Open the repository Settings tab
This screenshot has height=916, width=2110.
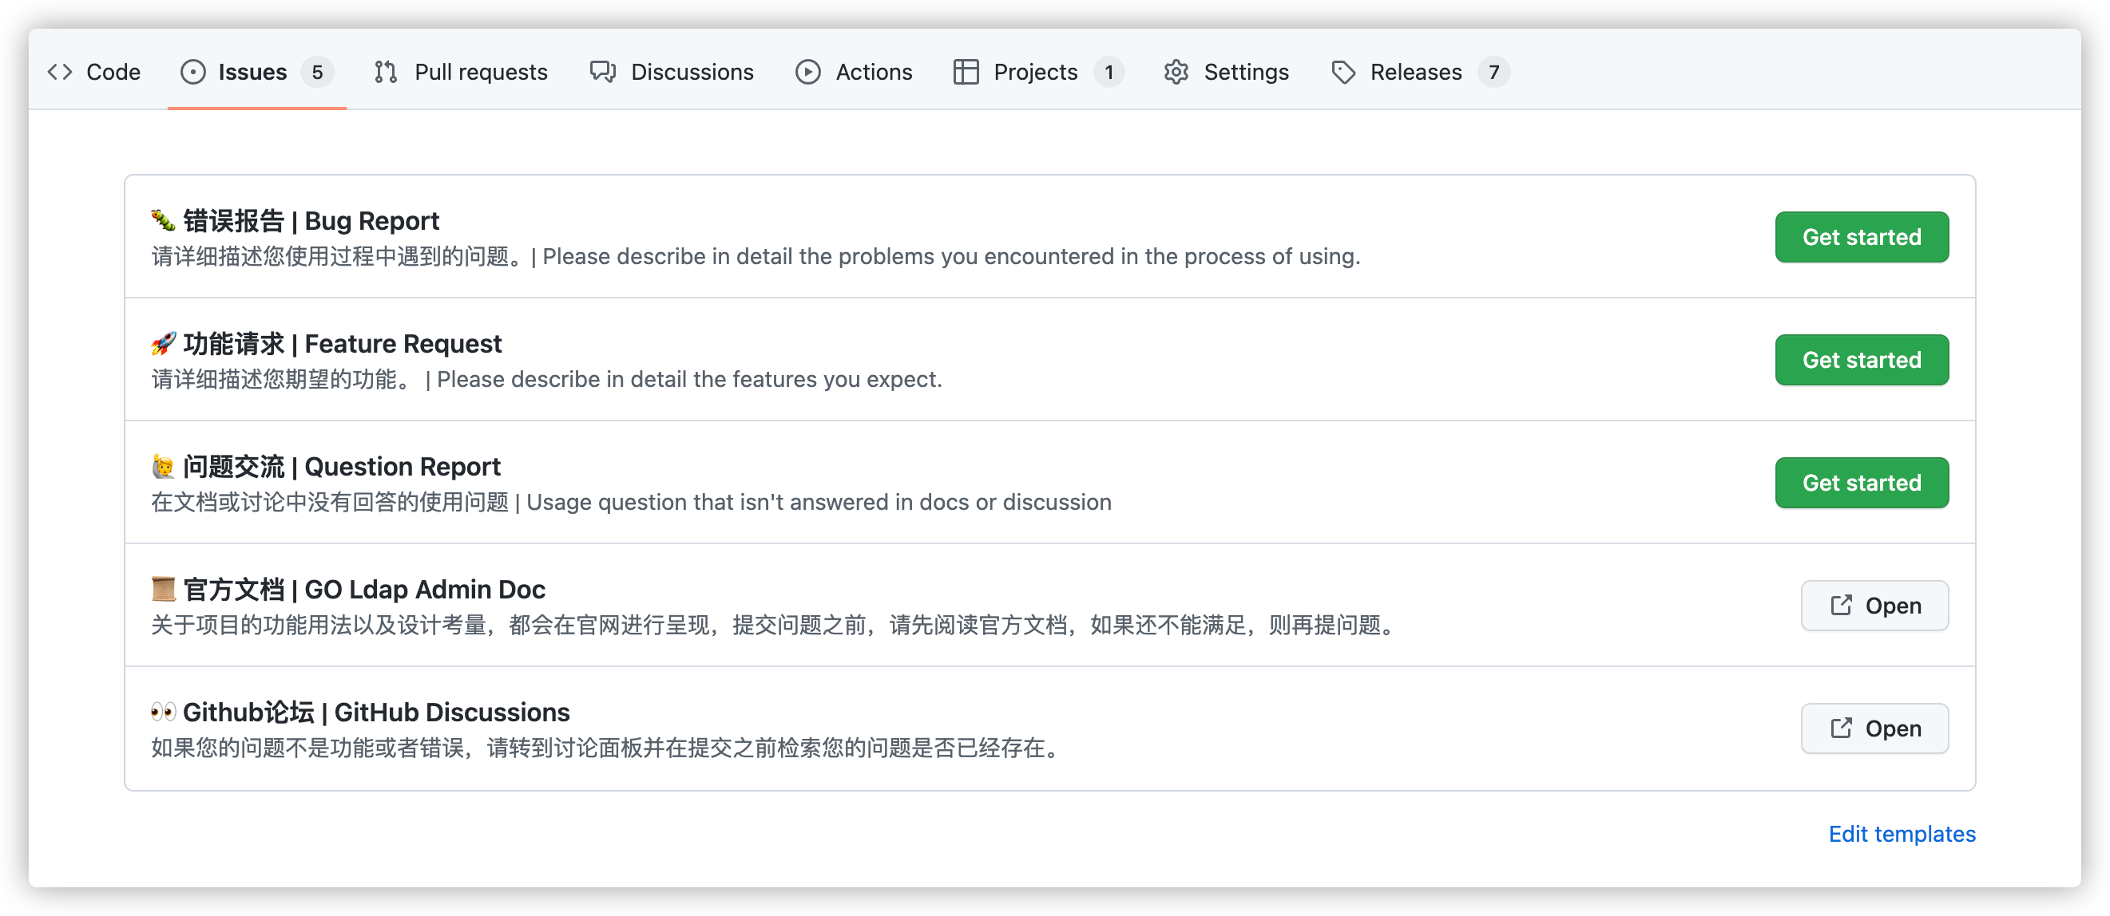point(1226,72)
